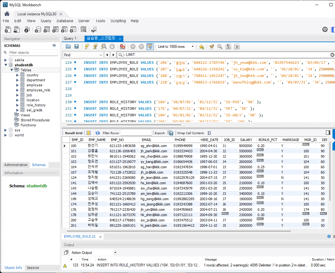
Task: Switch to the Session info tab
Action: point(33,268)
